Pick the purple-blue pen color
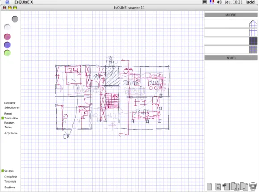259x192 pixels. pos(7,45)
